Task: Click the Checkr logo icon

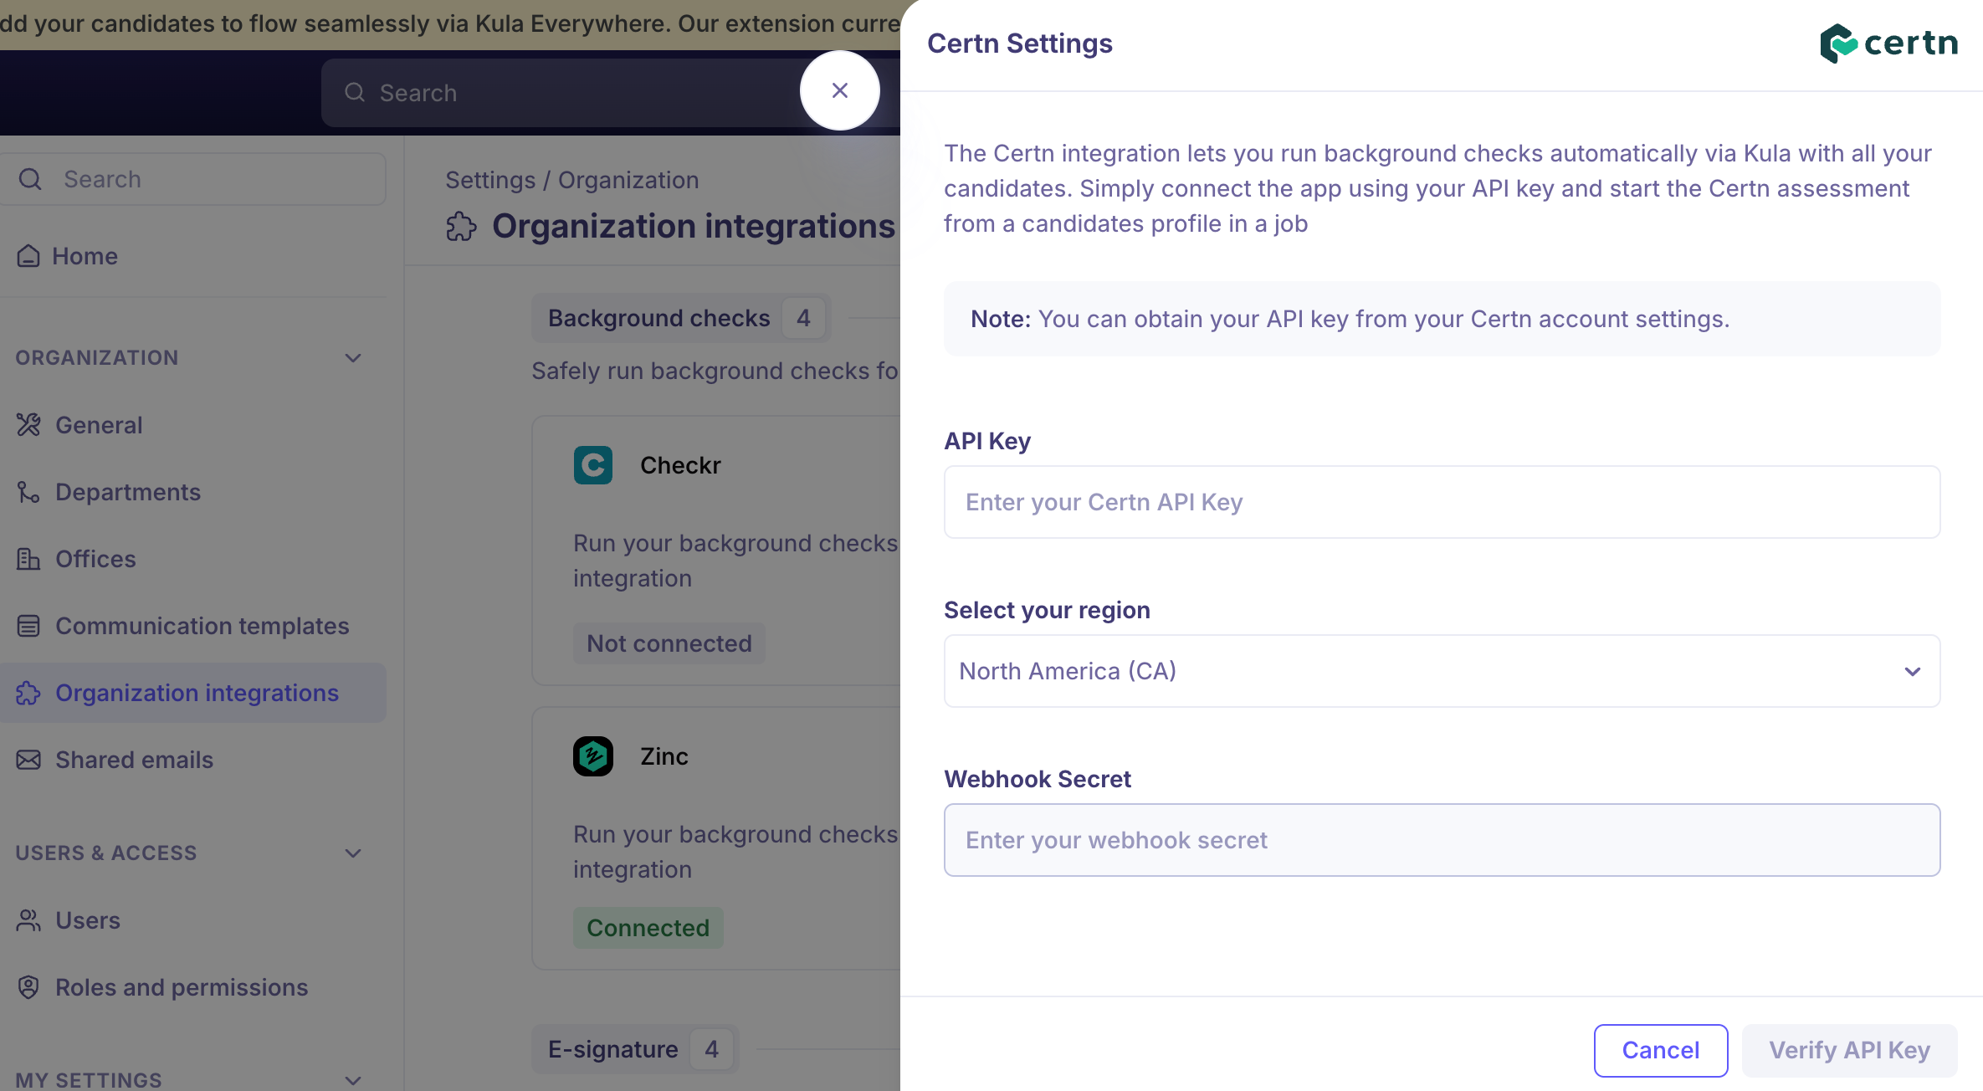Action: pos(593,465)
